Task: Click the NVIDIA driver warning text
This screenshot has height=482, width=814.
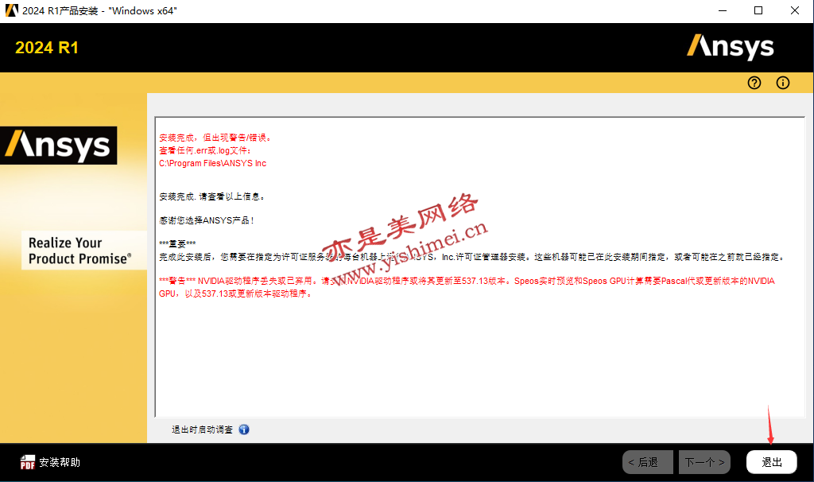Action: (467, 287)
